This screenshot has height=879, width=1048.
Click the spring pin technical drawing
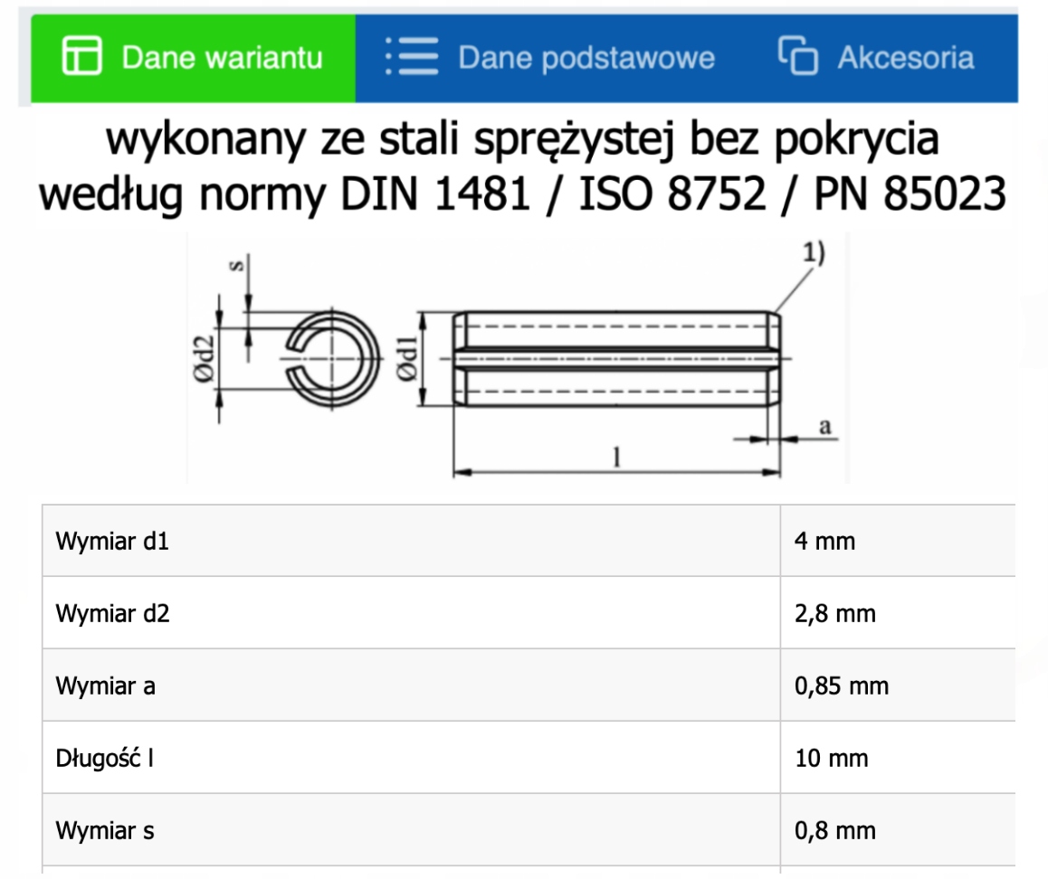pyautogui.click(x=518, y=358)
